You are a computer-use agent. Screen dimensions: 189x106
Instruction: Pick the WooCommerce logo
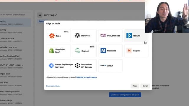pos(103,35)
